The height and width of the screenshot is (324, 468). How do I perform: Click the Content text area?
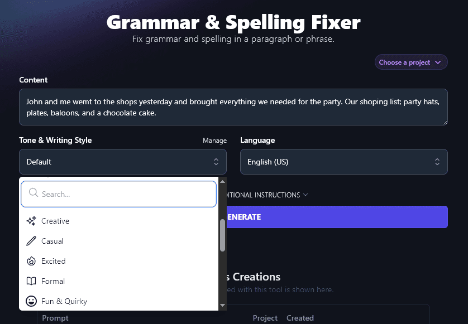click(233, 106)
